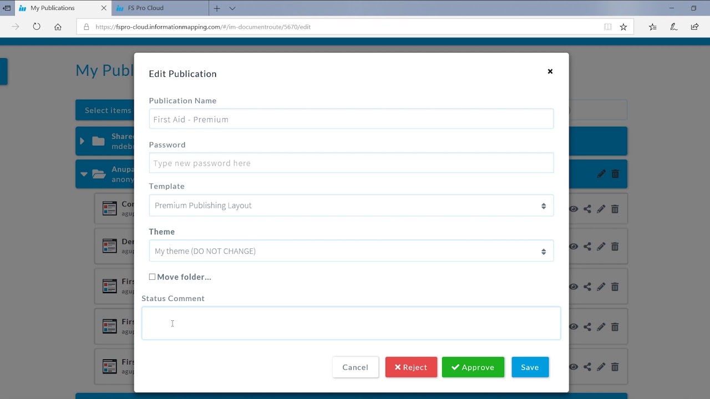Open the tab preview chevron dropdown

pyautogui.click(x=232, y=8)
